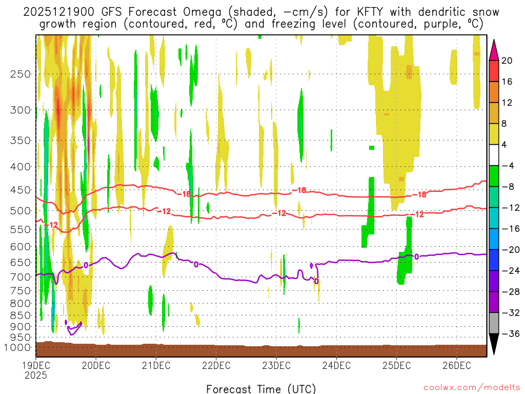The height and width of the screenshot is (394, 525).
Task: Click the 19DEC time axis label
Action: pyautogui.click(x=36, y=365)
